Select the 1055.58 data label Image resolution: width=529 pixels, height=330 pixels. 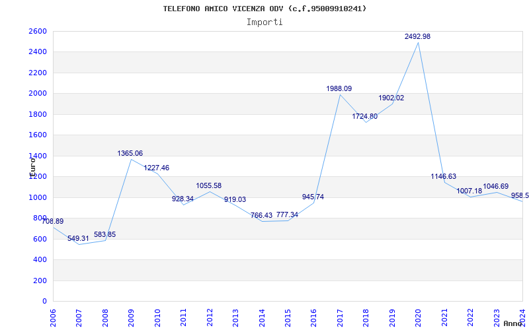click(209, 185)
